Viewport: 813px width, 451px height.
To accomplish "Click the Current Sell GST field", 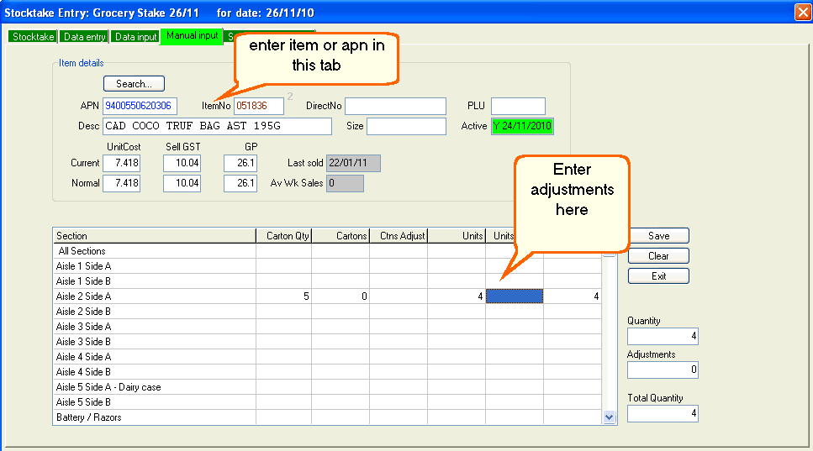I will click(x=182, y=163).
